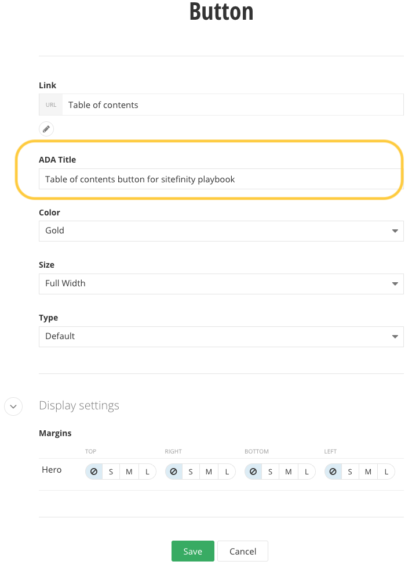
Task: Enable small LEFT margin for Hero
Action: click(x=350, y=471)
